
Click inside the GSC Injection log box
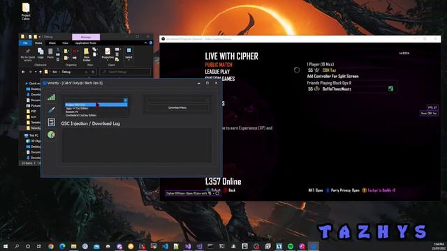(x=136, y=146)
